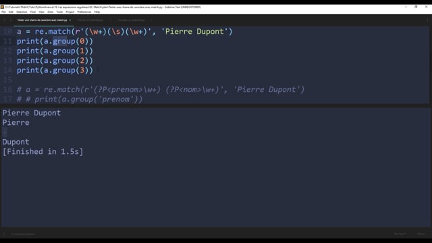Click line number 11 in the gutter
The image size is (432, 243).
(7, 41)
